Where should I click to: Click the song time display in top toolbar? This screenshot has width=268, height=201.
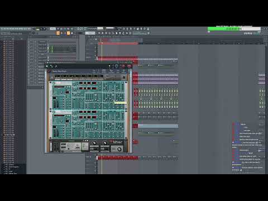(82, 28)
